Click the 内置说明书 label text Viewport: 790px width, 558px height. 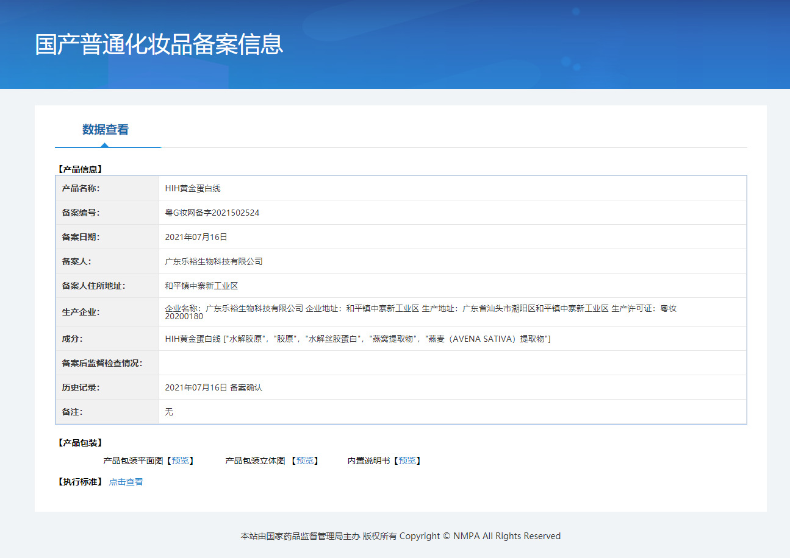click(368, 461)
